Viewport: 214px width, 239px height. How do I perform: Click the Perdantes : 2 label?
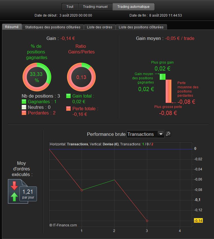[42, 113]
